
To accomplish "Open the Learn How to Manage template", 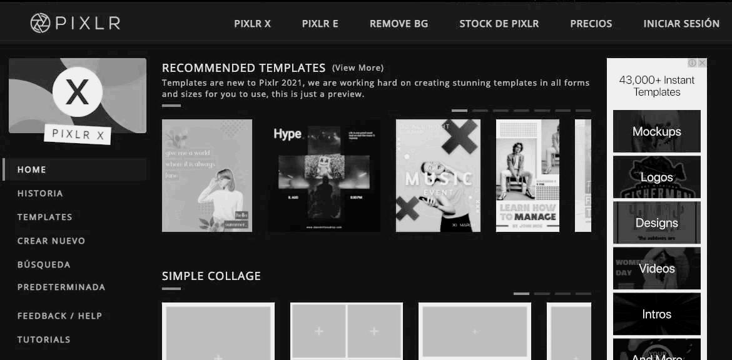I will coord(527,176).
